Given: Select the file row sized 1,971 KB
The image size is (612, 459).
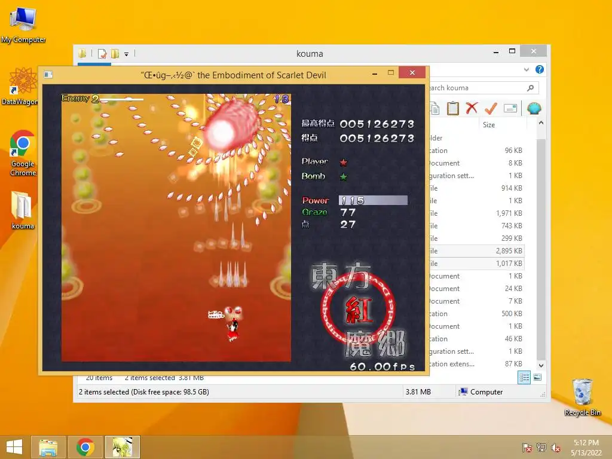Looking at the screenshot, I should (x=476, y=213).
